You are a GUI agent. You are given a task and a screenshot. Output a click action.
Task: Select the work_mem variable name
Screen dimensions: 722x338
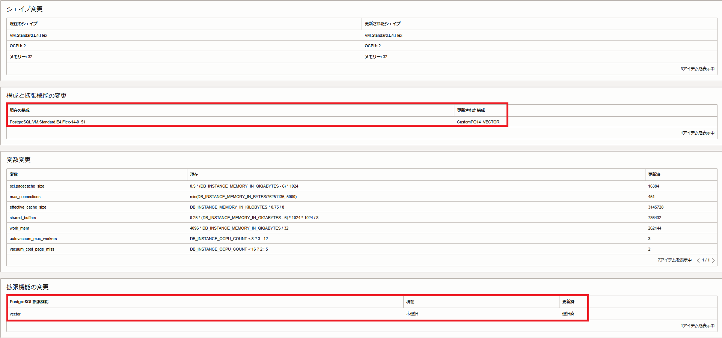point(20,228)
